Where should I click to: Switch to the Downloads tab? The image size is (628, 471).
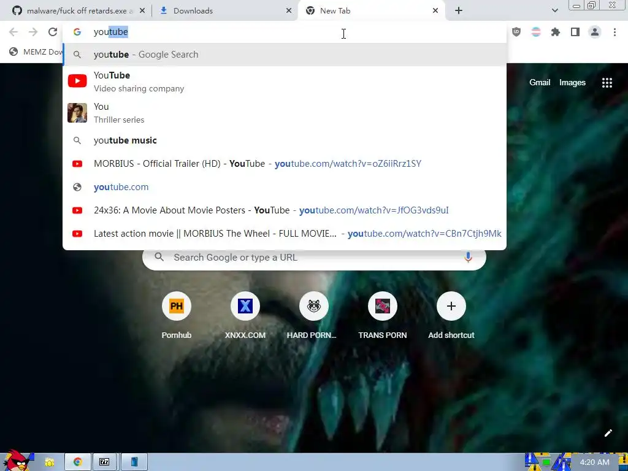tap(226, 11)
